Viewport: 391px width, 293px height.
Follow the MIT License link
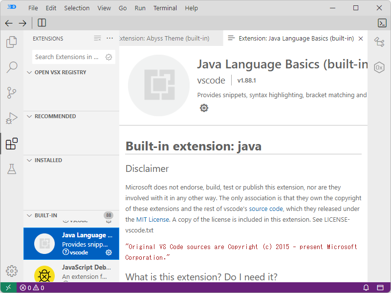tap(152, 219)
